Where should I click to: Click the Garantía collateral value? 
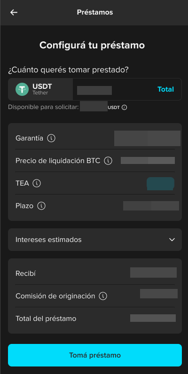147,138
